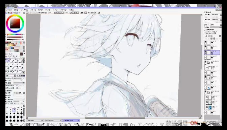Screen dimensions: 227x130
Task: Select the eyedropper color picker tool
Action: click(17, 57)
